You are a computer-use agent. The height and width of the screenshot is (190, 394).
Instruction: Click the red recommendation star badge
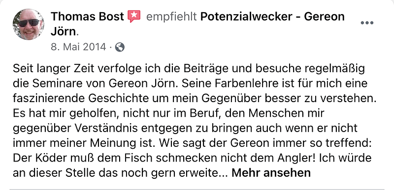[134, 16]
